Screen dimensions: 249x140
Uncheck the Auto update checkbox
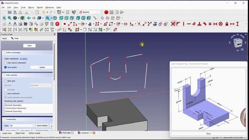5,67
